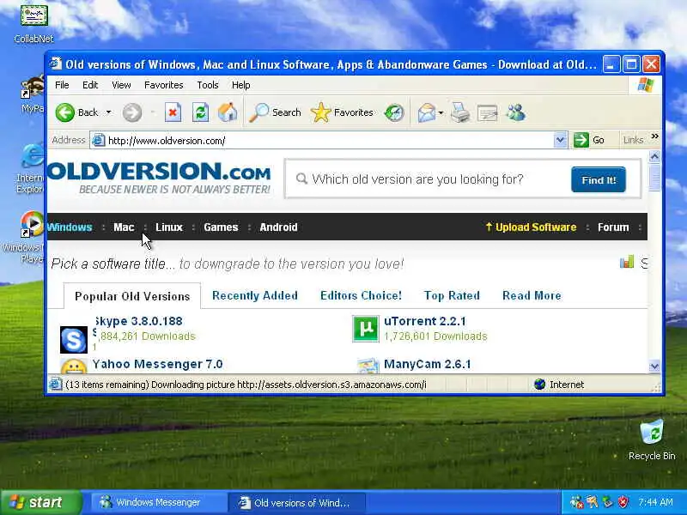Open the Yahoo Messenger 7.0 link

pos(157,364)
